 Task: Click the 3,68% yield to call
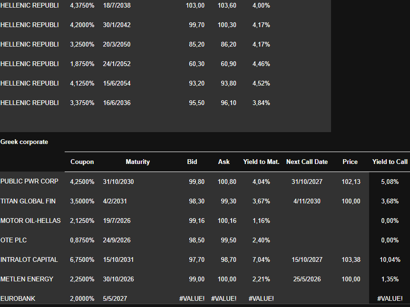[x=390, y=201]
